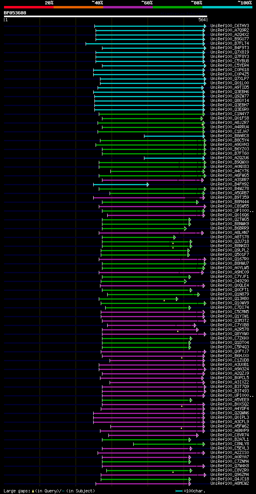
Task: Open hit UniRef100_C6THV3
Action: 230,26
